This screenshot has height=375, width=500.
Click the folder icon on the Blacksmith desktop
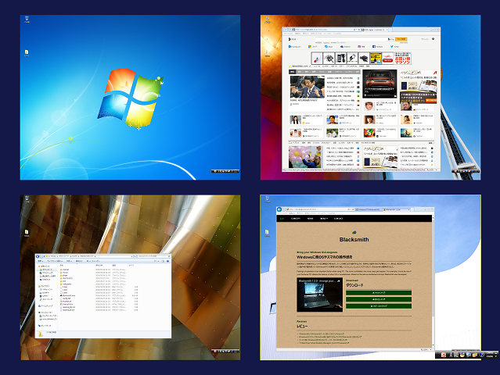pos(268,233)
